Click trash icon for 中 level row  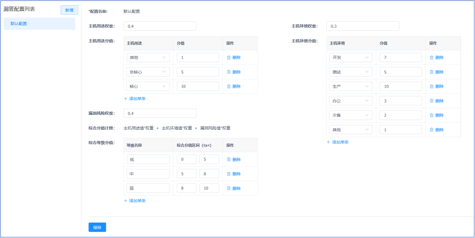(229, 174)
